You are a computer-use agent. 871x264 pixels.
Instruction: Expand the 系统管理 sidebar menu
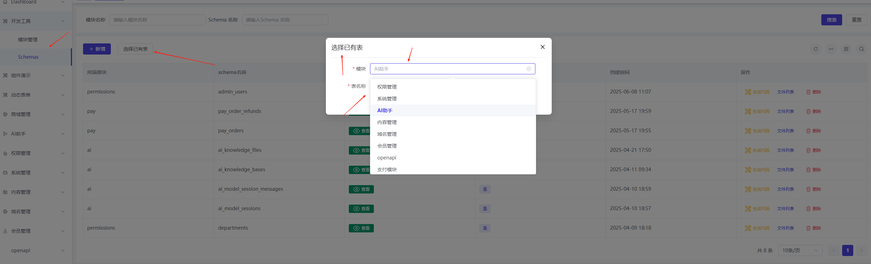tap(36, 173)
